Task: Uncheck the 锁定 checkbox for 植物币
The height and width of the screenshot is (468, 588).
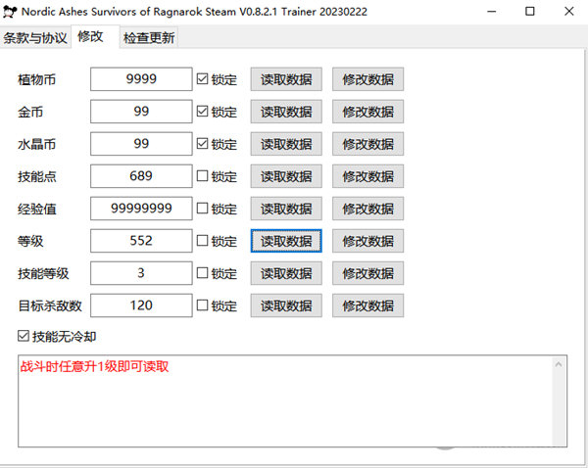Action: point(203,79)
